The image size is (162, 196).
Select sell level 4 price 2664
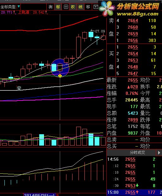click(133, 20)
